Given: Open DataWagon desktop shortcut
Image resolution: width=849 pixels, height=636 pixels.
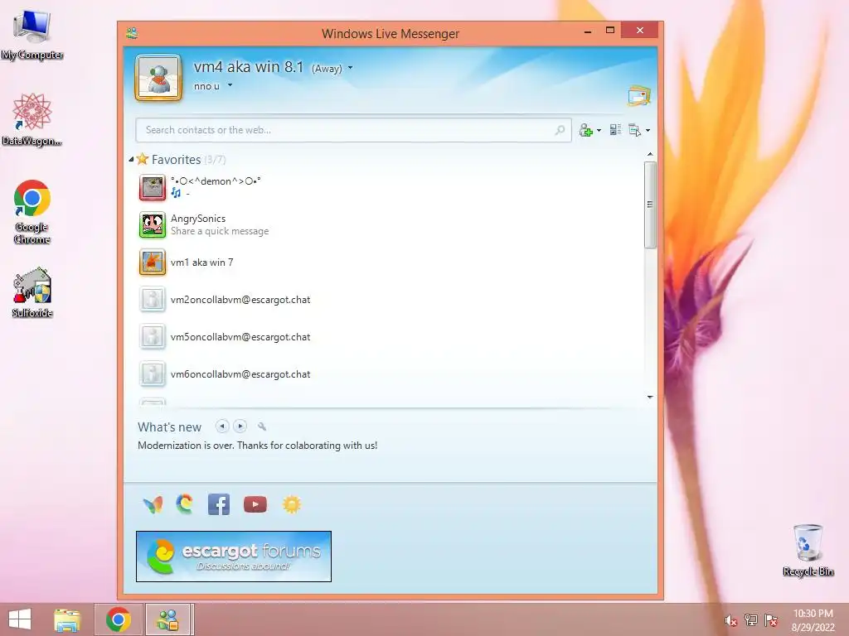Looking at the screenshot, I should (32, 119).
